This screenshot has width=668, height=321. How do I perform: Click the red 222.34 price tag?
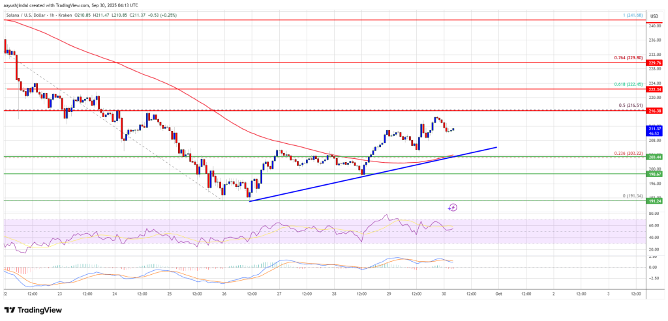click(x=654, y=89)
